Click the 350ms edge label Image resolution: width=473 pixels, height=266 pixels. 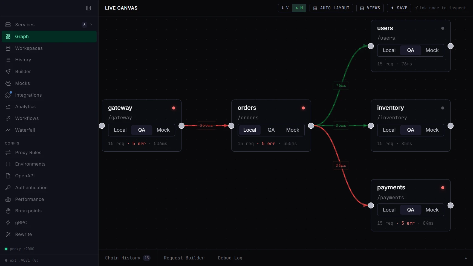click(206, 125)
